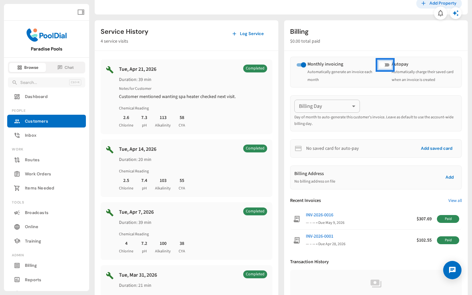472x295 pixels.
Task: Open Work Orders from the sidebar
Action: [x=47, y=174]
